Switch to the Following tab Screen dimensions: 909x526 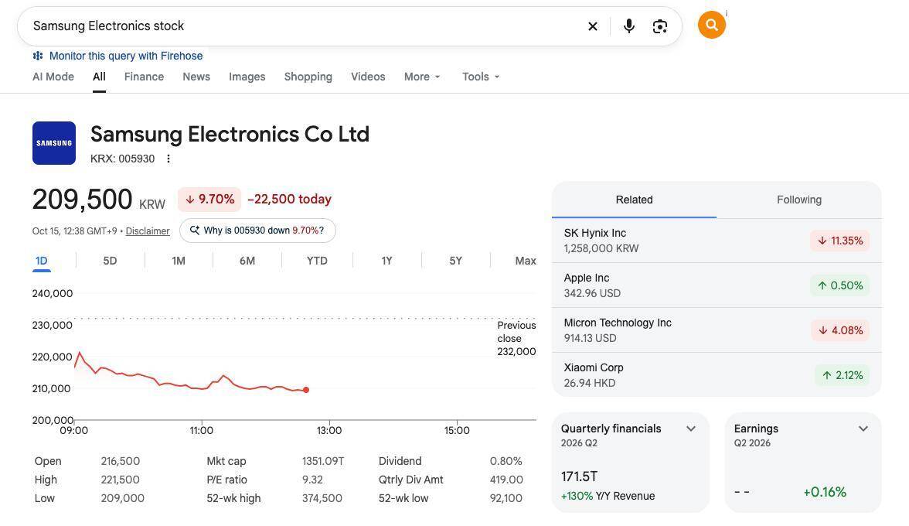(799, 200)
